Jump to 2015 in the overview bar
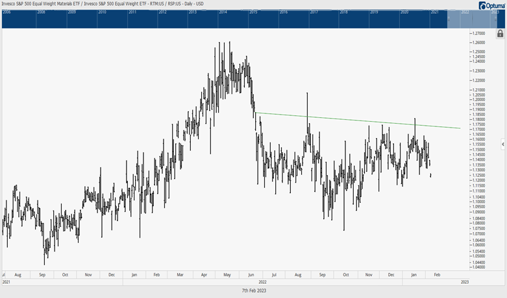 point(253,12)
